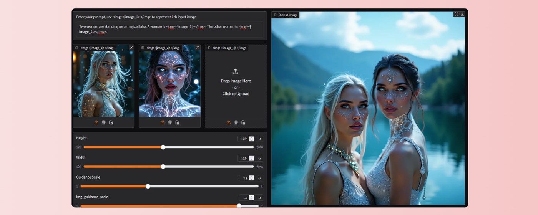The image size is (538, 215).
Task: Click the clipboard paste icon under image_1
Action: coord(111,122)
